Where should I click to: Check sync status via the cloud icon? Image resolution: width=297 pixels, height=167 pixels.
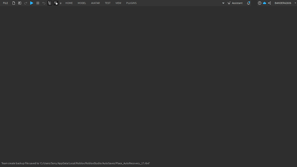264,3
